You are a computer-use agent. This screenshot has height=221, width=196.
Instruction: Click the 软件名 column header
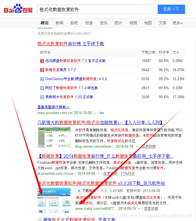(45, 53)
